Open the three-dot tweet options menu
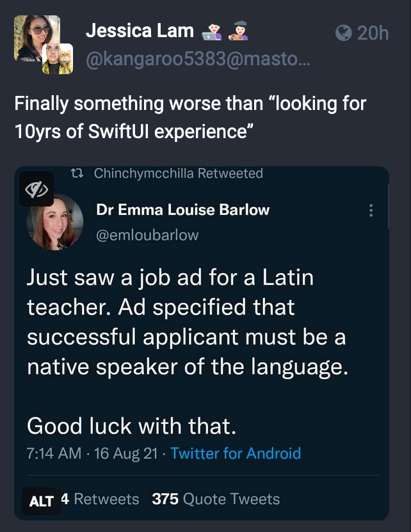The width and height of the screenshot is (411, 532). pos(371,210)
